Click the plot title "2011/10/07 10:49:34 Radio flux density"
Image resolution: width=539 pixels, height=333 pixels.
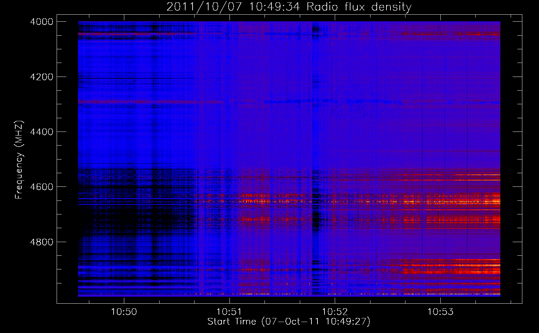click(x=289, y=7)
